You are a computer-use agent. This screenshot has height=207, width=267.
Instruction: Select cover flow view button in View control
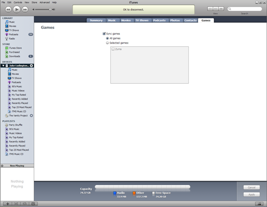tap(221, 9)
